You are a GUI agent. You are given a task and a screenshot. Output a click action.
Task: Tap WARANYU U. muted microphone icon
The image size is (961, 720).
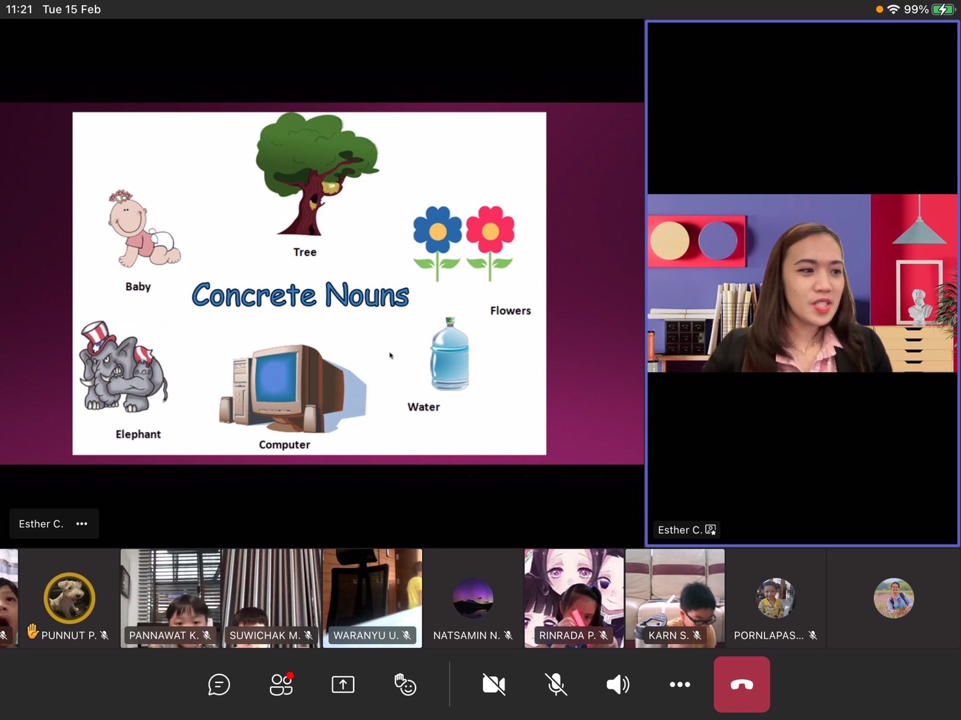[x=406, y=636]
